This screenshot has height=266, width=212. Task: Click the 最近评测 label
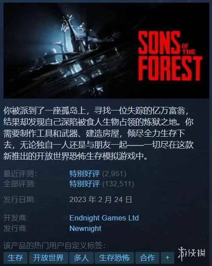pos(20,174)
